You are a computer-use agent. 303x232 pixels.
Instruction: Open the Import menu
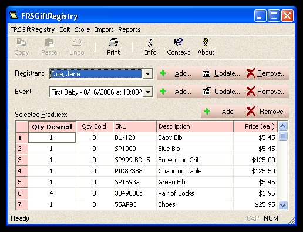tap(104, 29)
